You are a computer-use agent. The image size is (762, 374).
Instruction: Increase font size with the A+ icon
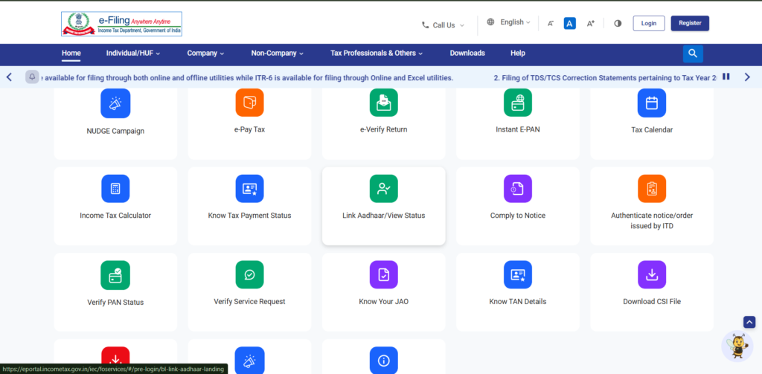pos(590,23)
